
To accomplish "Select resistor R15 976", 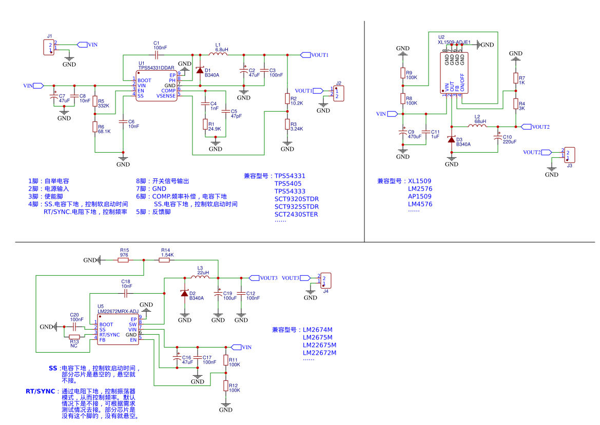I will pyautogui.click(x=123, y=260).
